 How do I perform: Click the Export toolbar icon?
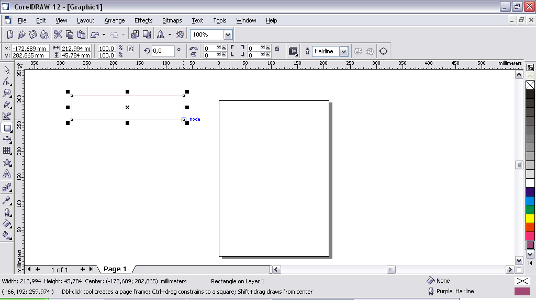click(x=147, y=34)
